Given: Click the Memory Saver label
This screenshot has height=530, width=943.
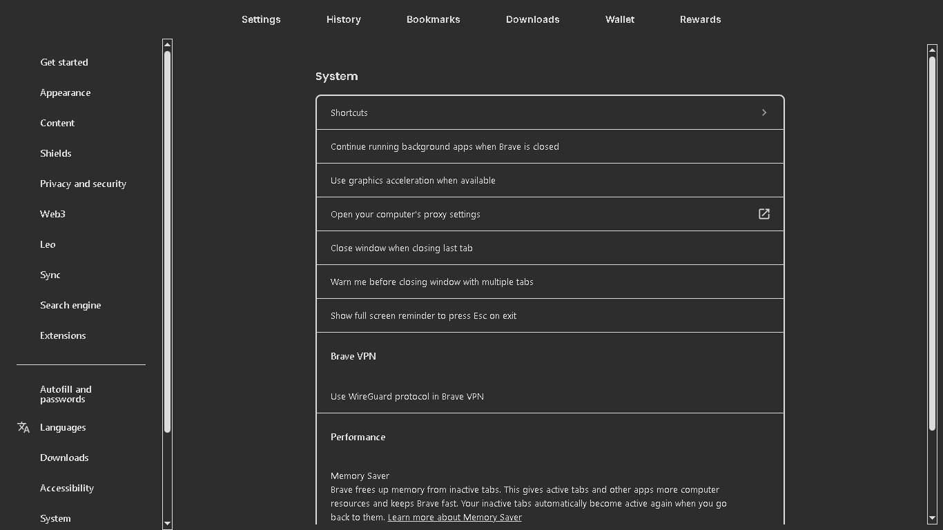Looking at the screenshot, I should click(x=360, y=475).
